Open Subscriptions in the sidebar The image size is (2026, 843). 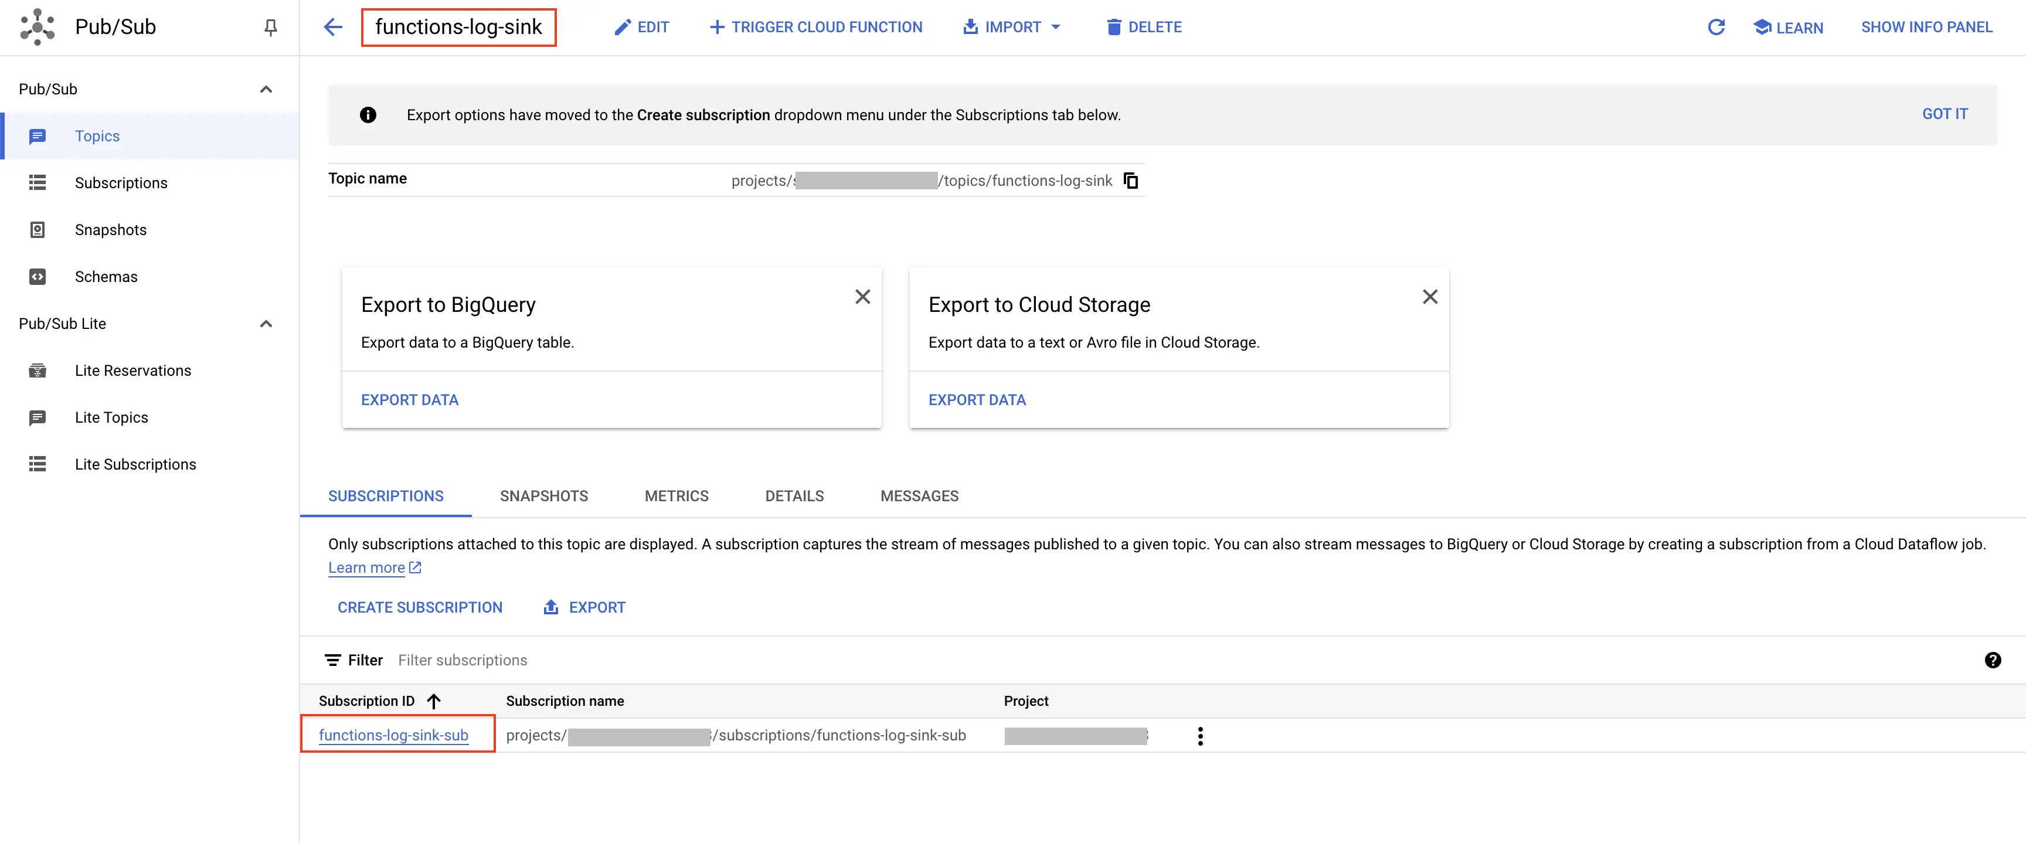click(x=149, y=182)
